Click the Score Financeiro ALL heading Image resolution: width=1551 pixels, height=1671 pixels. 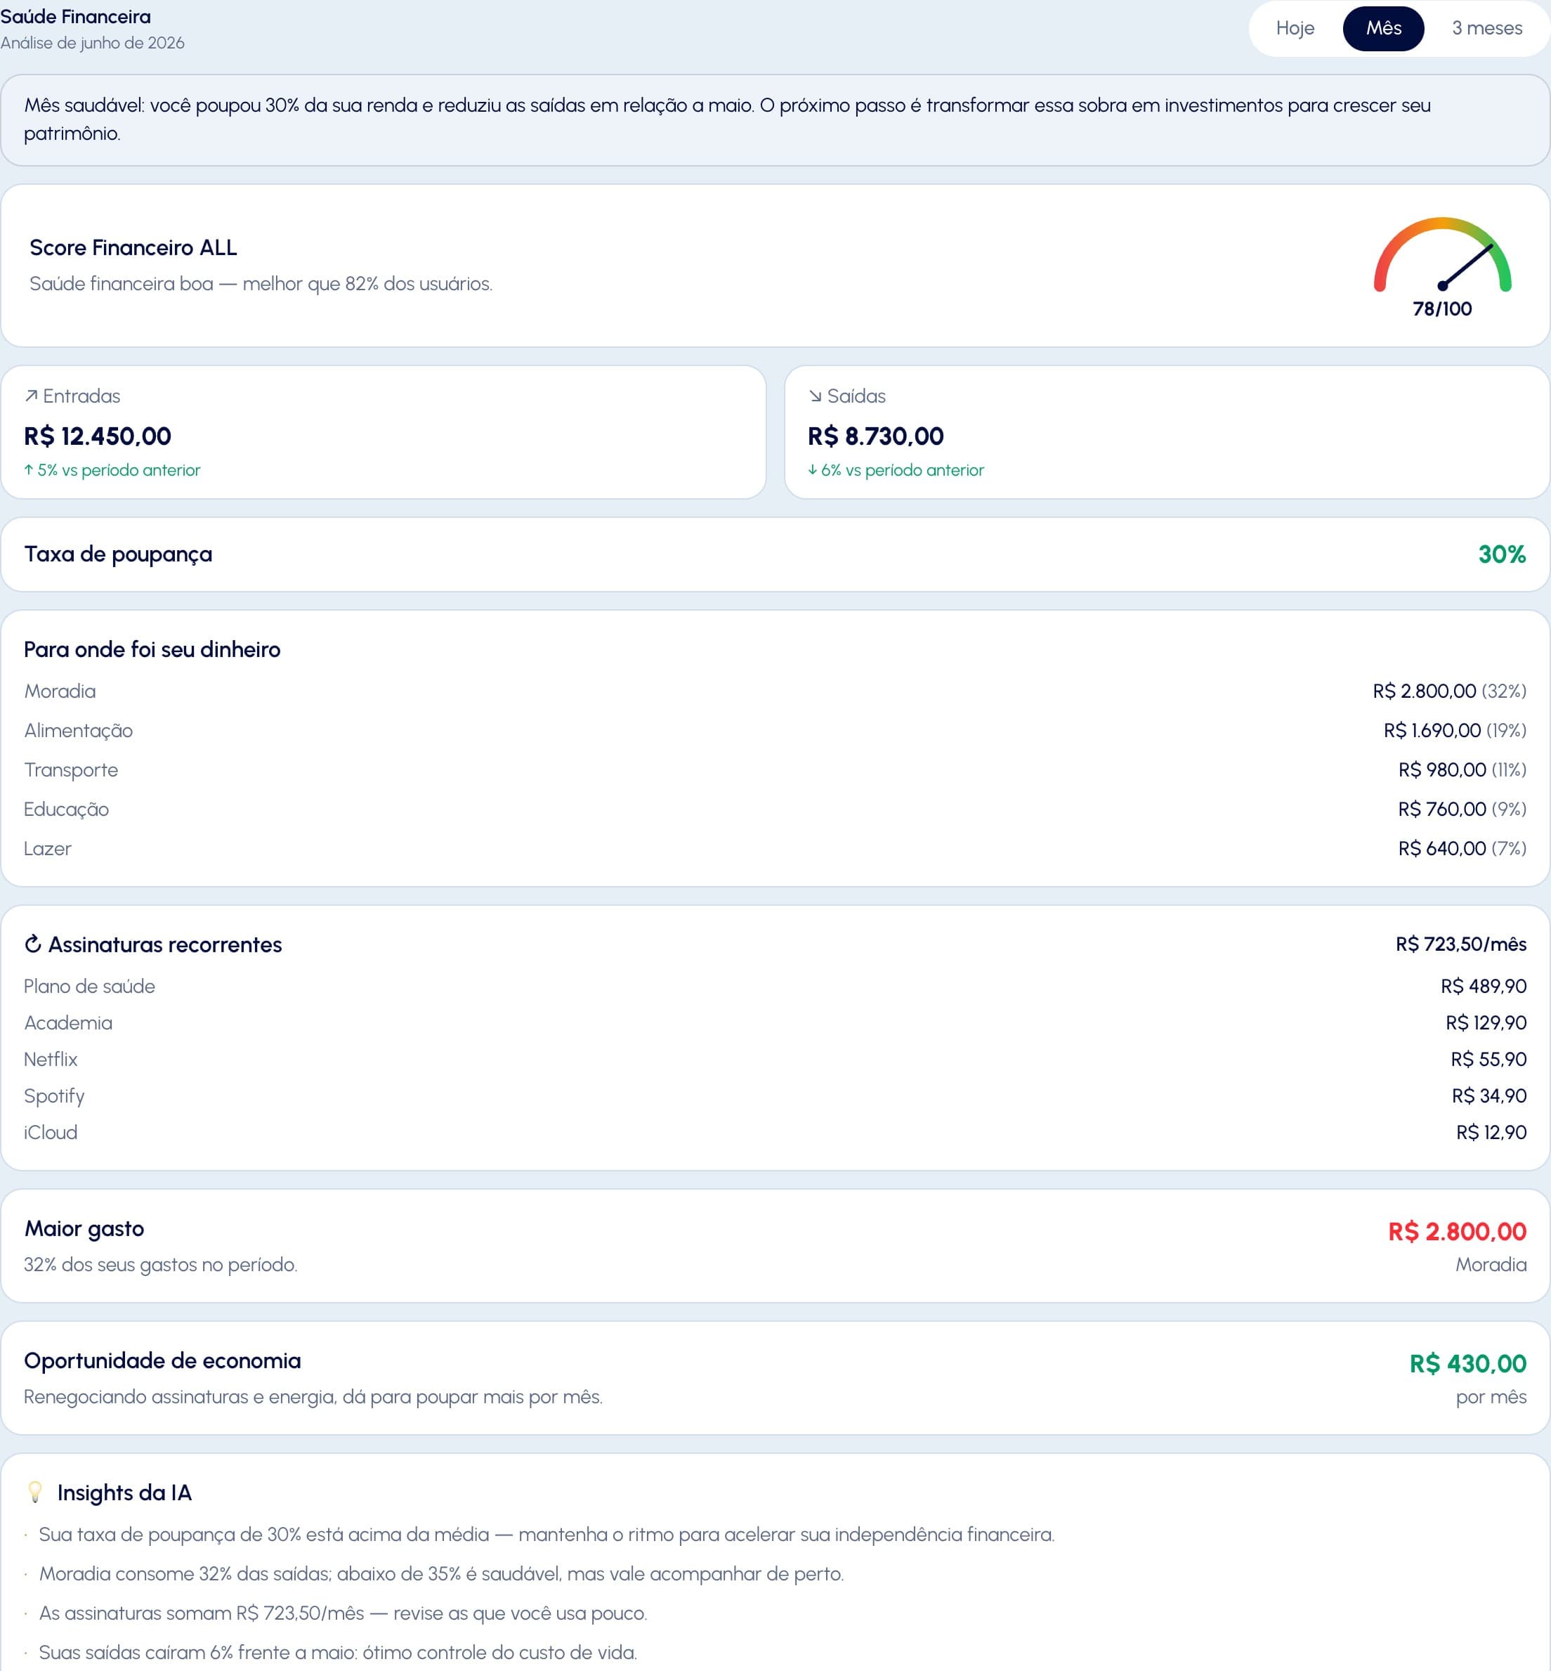point(133,248)
